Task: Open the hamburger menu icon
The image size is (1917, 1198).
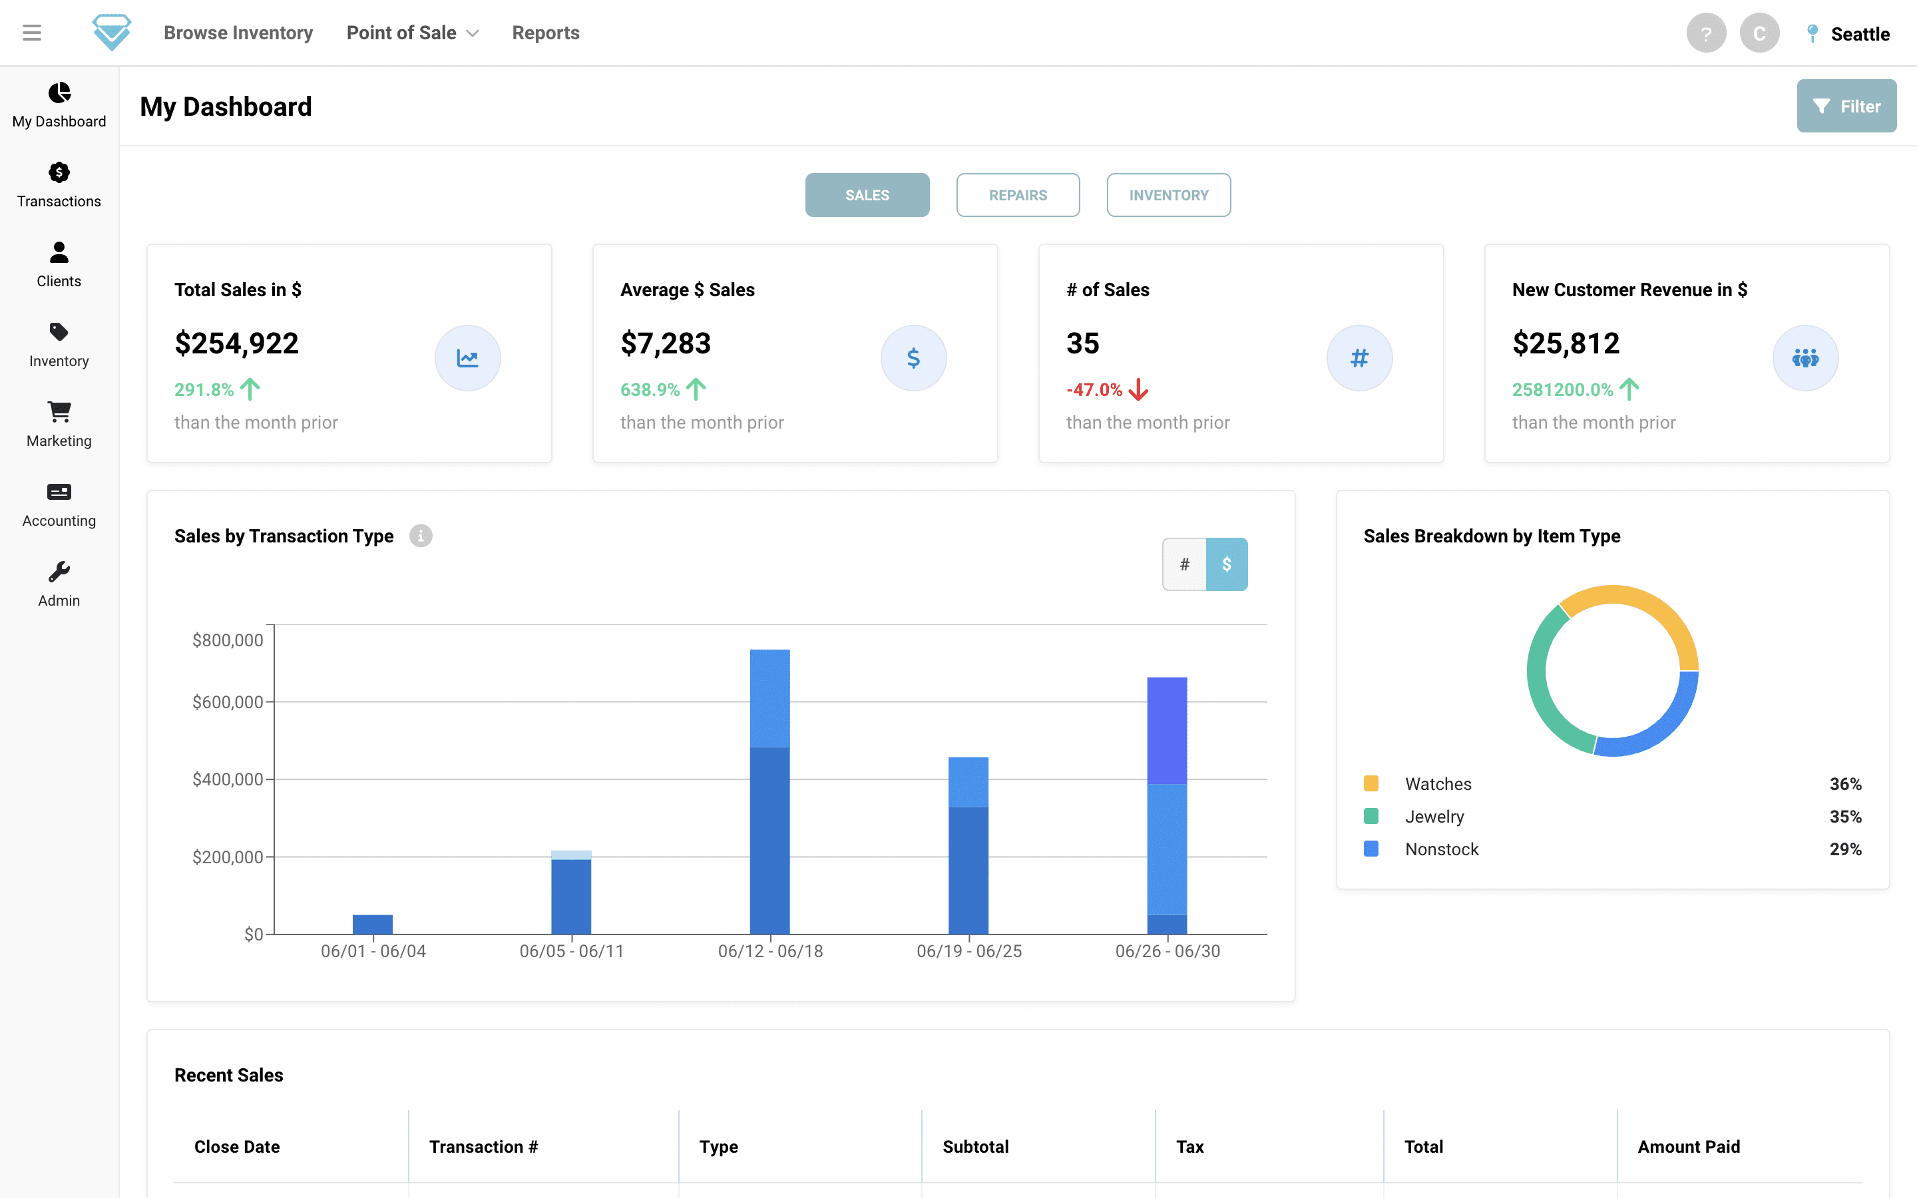Action: (x=32, y=33)
